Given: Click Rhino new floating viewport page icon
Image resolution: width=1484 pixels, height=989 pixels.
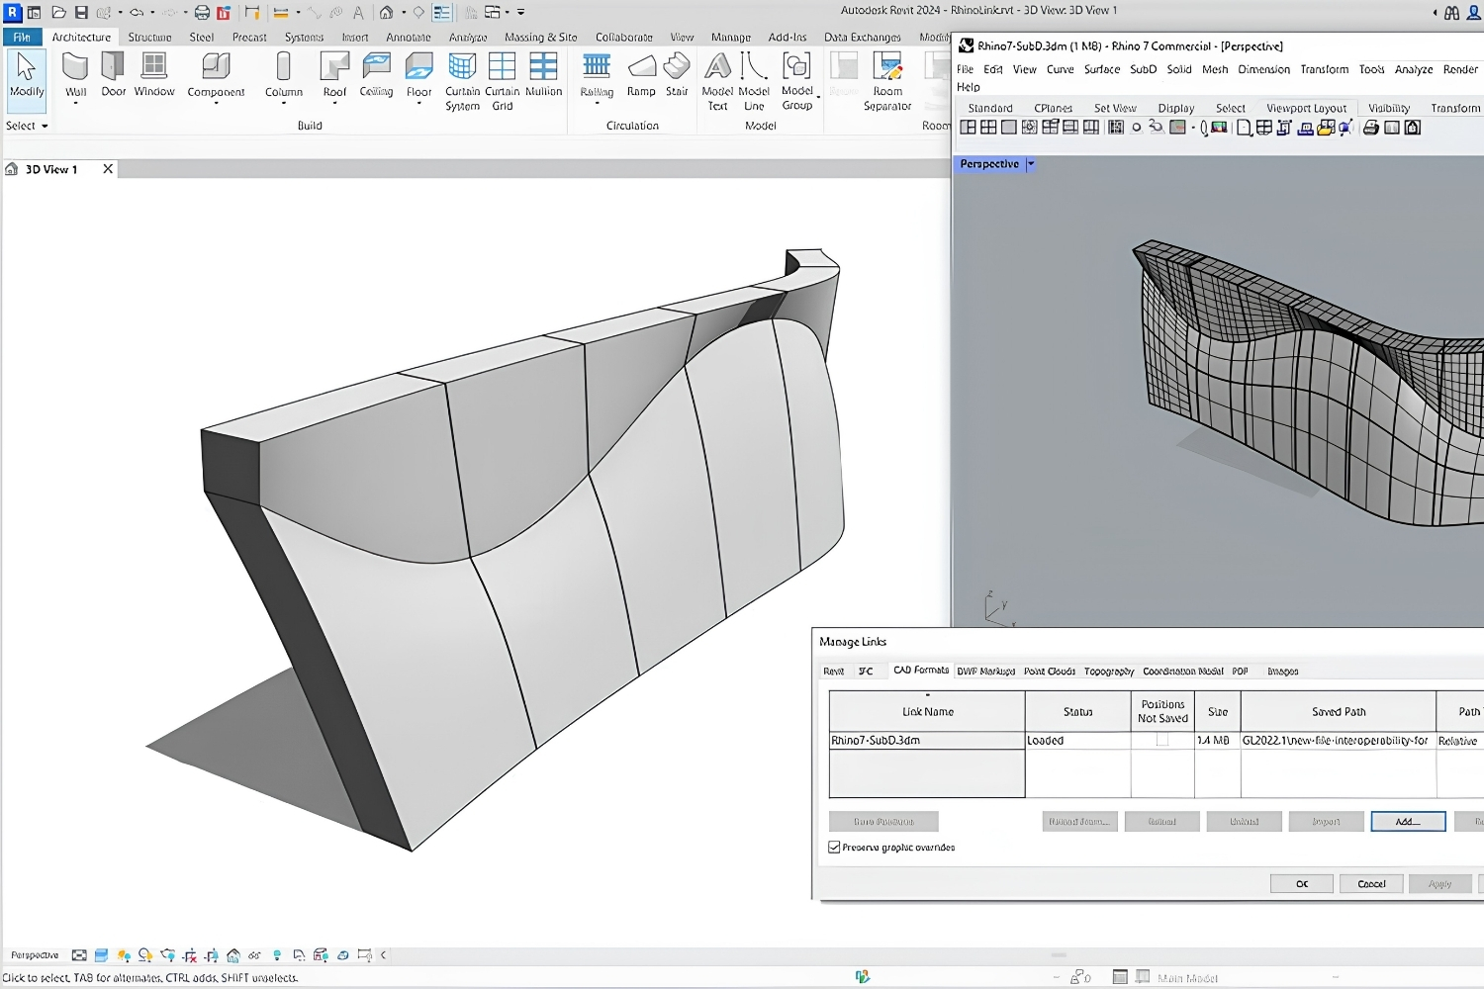Looking at the screenshot, I should [1244, 128].
